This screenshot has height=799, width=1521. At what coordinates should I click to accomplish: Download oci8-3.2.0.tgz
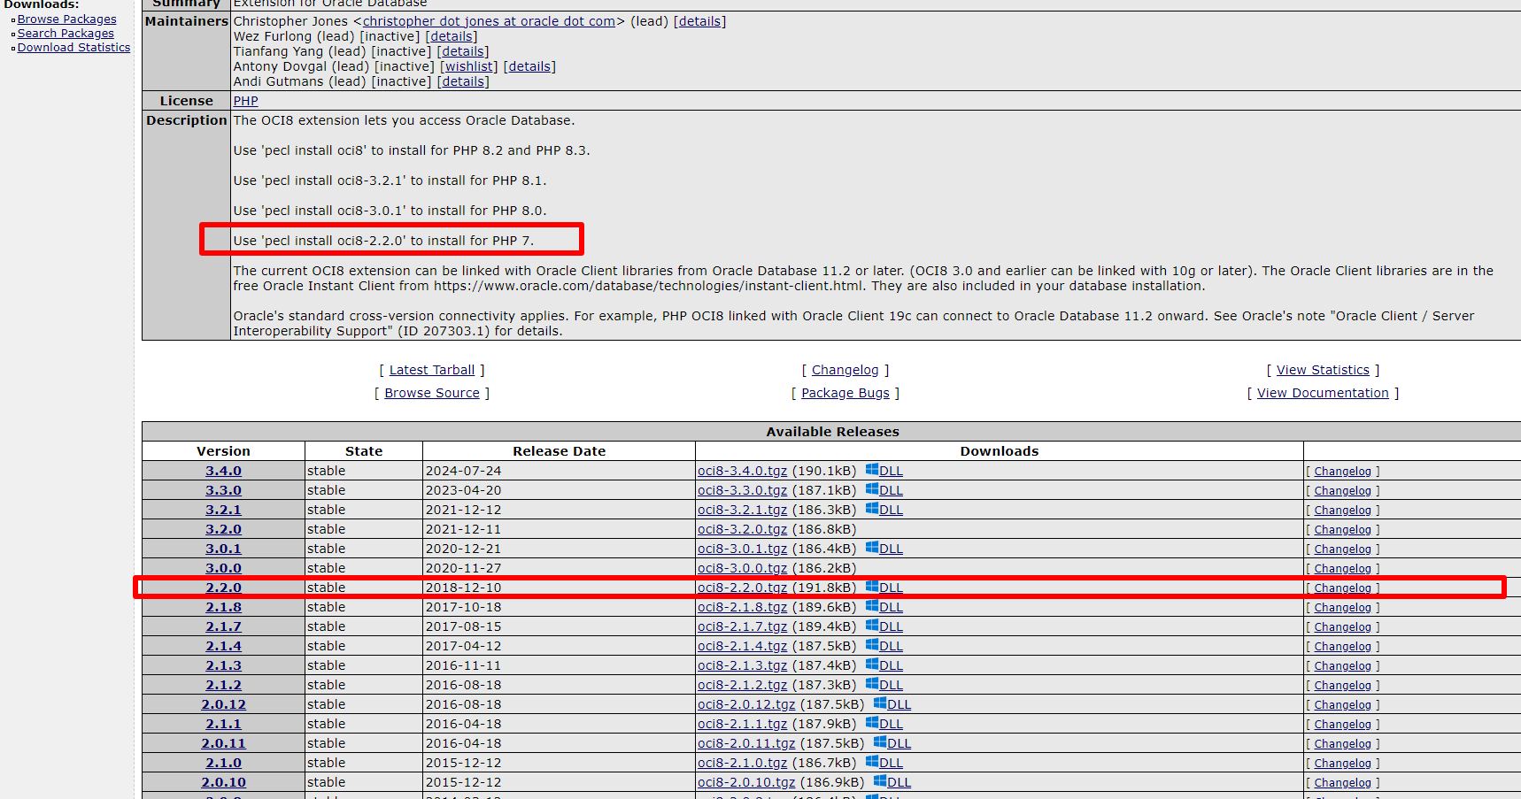(742, 529)
